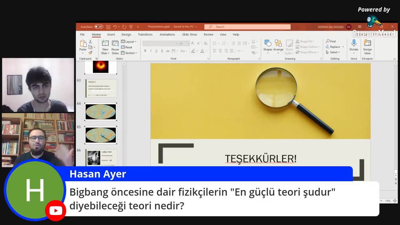Open Change Case dropdown
The height and width of the screenshot is (225, 400).
pos(184,51)
